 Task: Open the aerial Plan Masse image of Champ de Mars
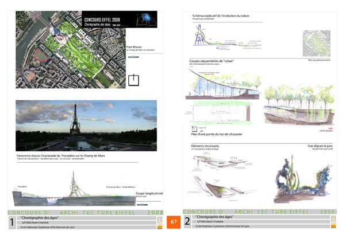pyautogui.click(x=71, y=49)
